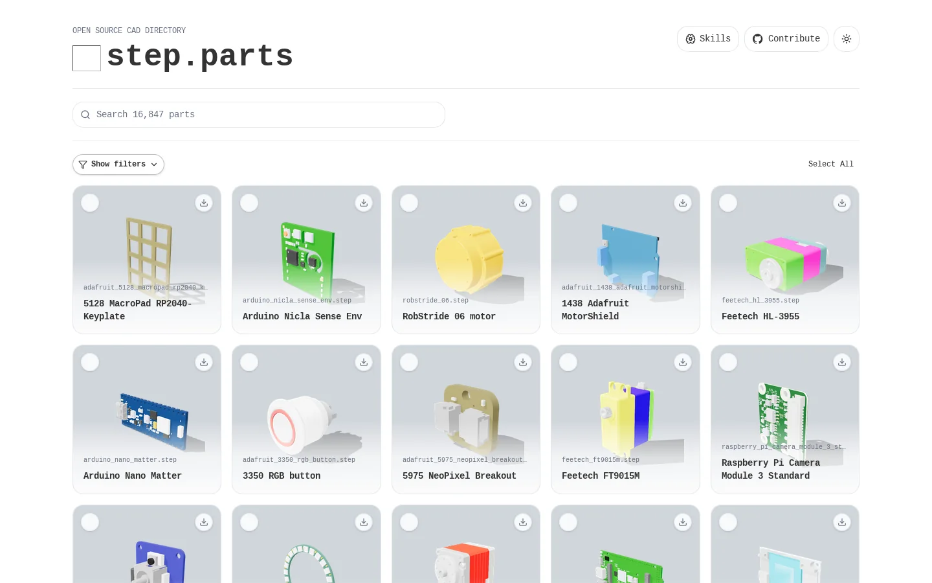Download the 5975 NeoPixel Breakout file
This screenshot has height=583, width=932.
pos(523,362)
